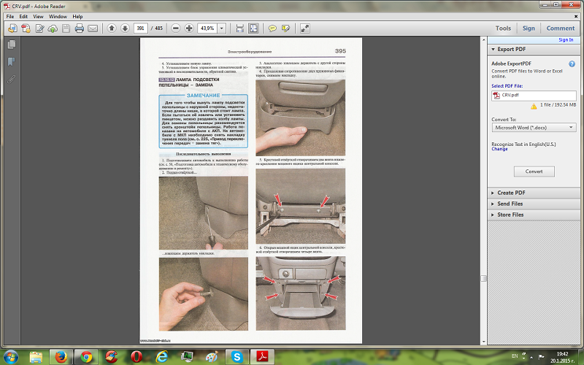The height and width of the screenshot is (365, 584).
Task: Open Paint palette icon in the taskbar
Action: (x=212, y=357)
